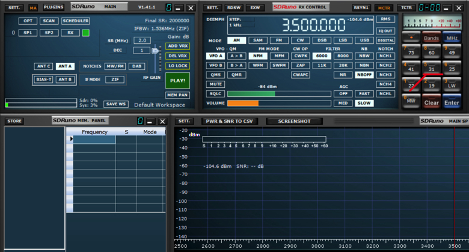Set AGC to FAST
Image resolution: width=469 pixels, height=252 pixels.
(364, 94)
